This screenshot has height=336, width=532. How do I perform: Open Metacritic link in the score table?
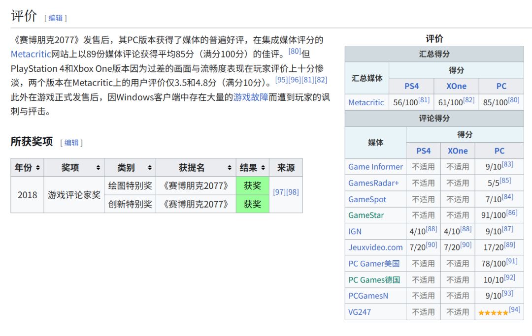pos(366,102)
